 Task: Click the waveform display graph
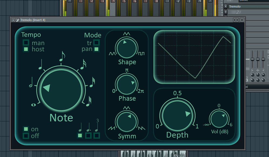[194, 57]
